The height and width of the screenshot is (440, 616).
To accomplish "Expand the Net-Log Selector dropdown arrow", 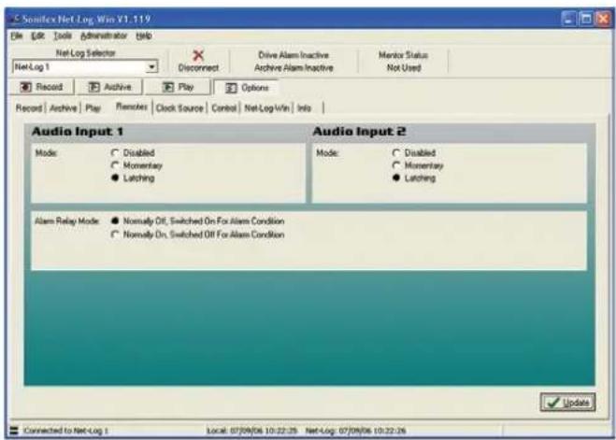I will coord(151,67).
